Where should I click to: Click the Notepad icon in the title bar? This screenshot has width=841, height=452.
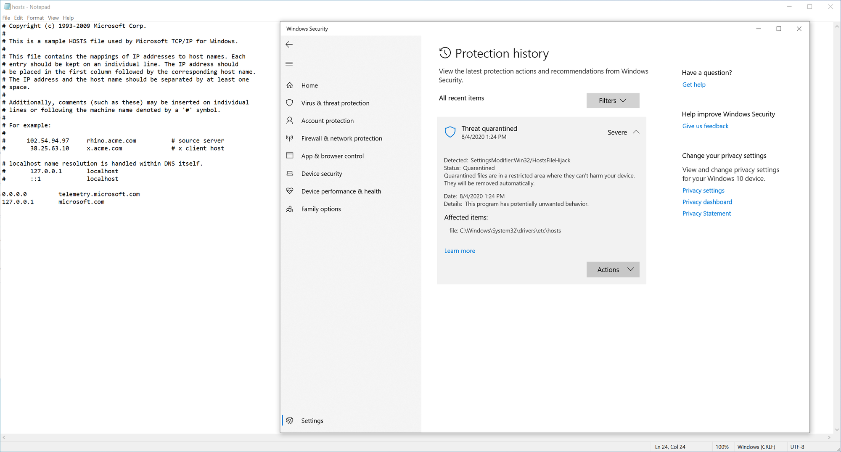[7, 7]
